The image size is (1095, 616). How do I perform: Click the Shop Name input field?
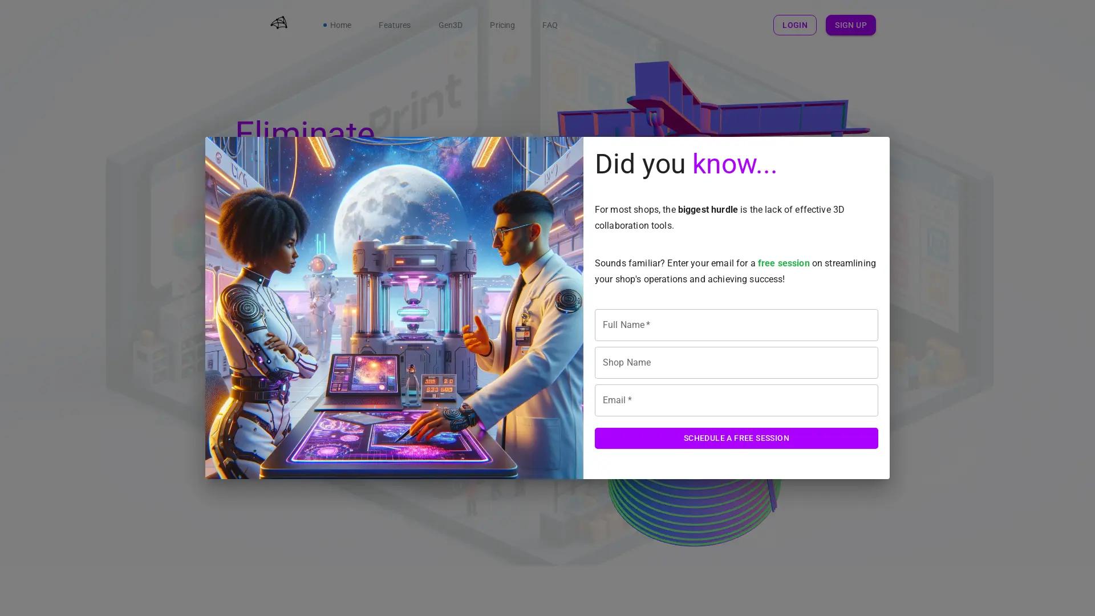point(736,362)
